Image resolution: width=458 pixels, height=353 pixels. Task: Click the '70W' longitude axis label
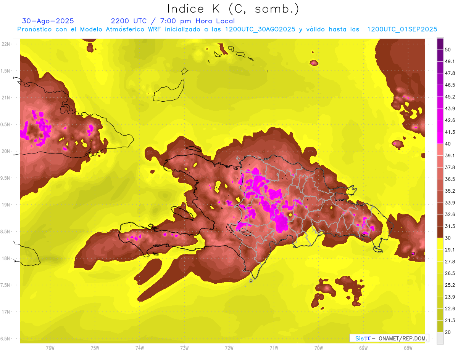tap(319, 348)
